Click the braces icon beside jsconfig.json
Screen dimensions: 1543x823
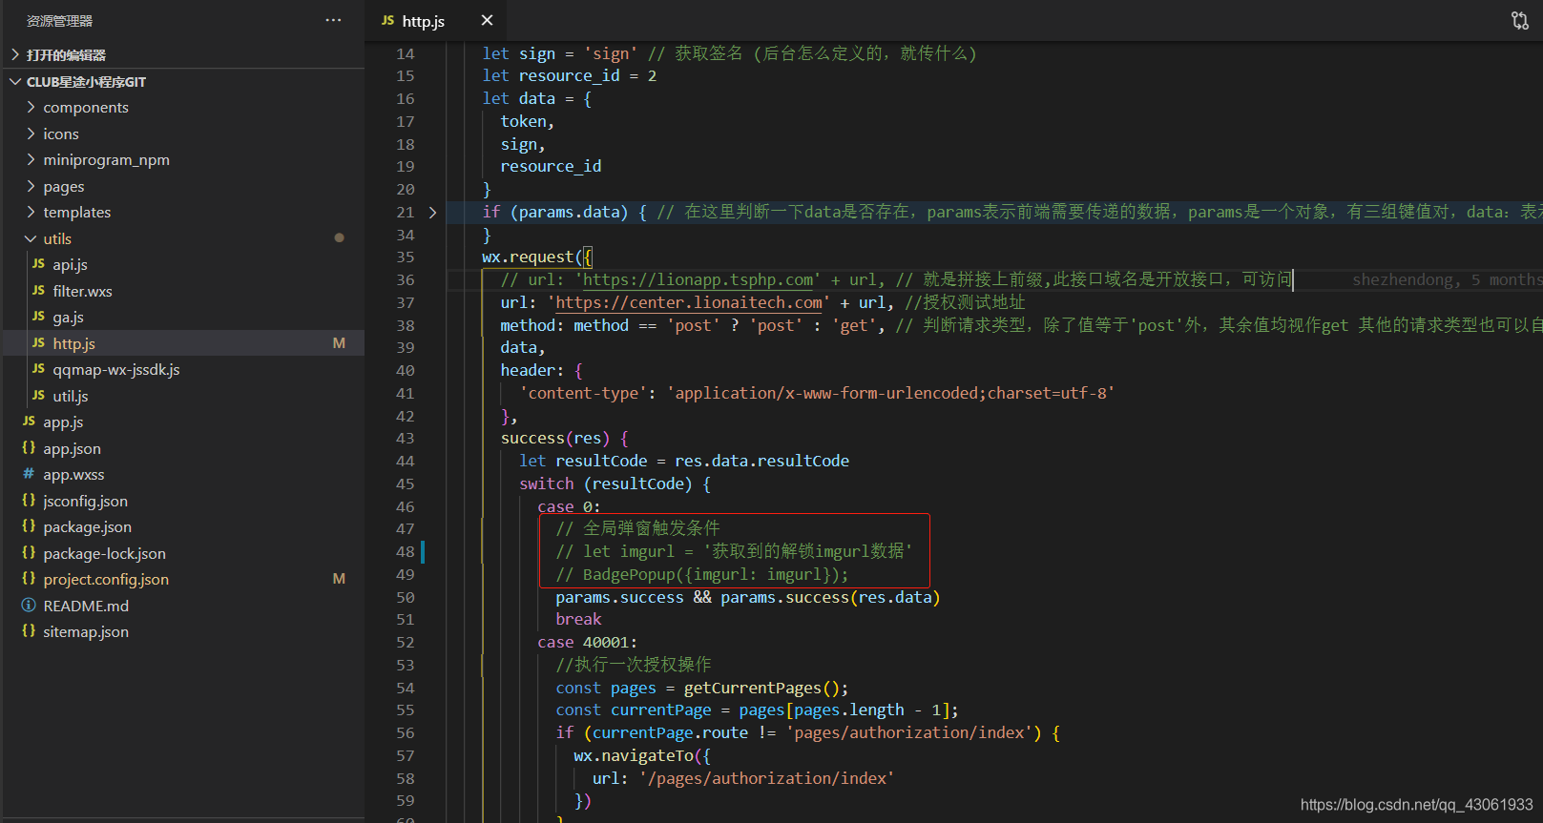(x=29, y=500)
